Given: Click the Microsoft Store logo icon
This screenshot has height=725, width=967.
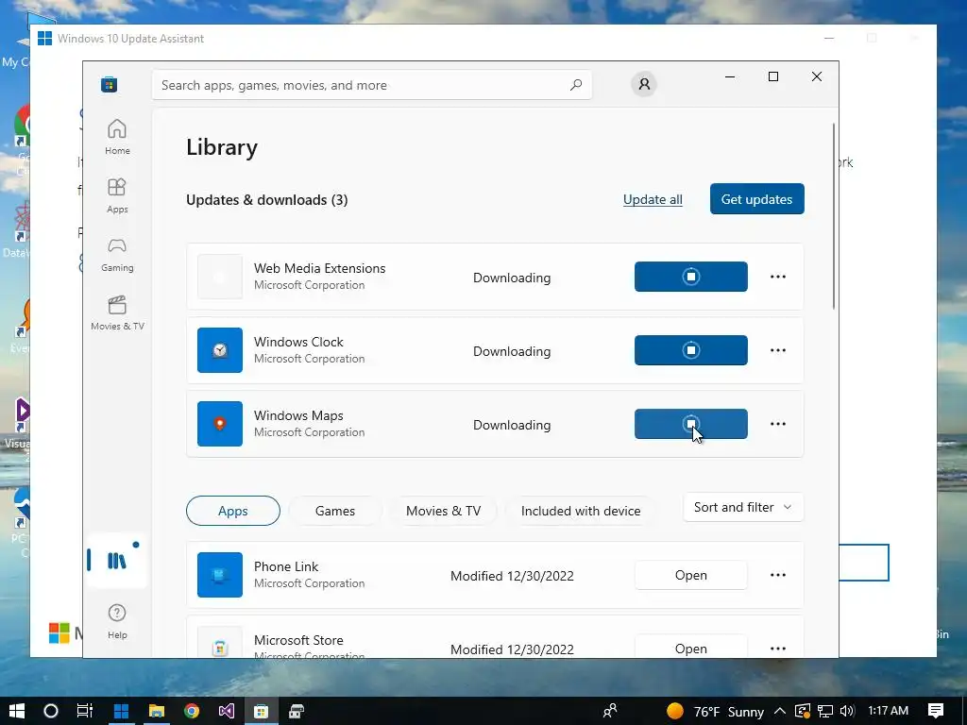Looking at the screenshot, I should pyautogui.click(x=110, y=84).
